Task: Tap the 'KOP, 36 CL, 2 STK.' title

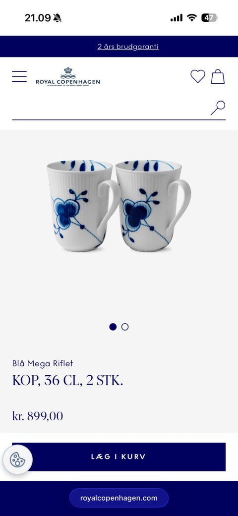Action: coord(68,380)
